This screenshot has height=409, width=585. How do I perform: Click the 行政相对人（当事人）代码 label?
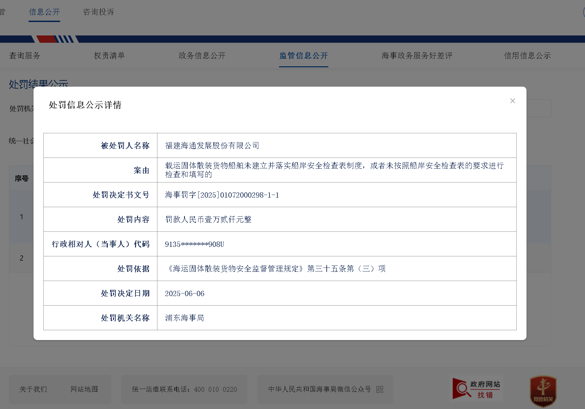pos(101,244)
